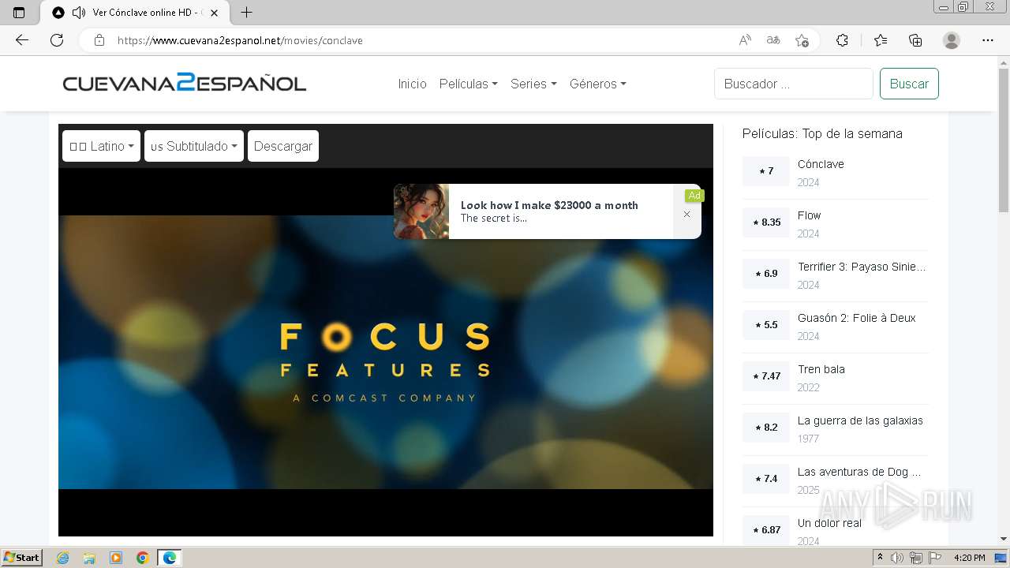The width and height of the screenshot is (1010, 568).
Task: Click the 6.9 rating badge for Terrifier 3
Action: 766,274
